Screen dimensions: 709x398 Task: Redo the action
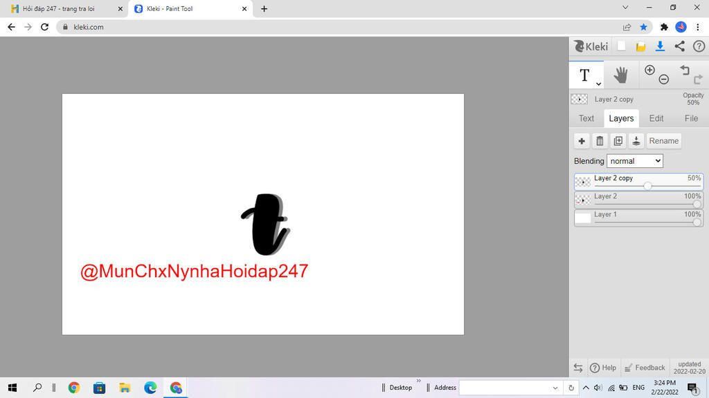coord(699,79)
